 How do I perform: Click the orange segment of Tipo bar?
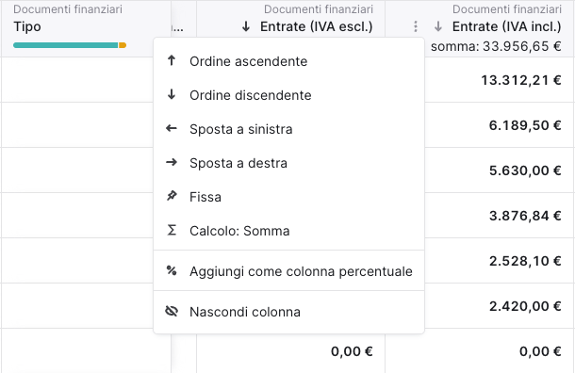[123, 45]
